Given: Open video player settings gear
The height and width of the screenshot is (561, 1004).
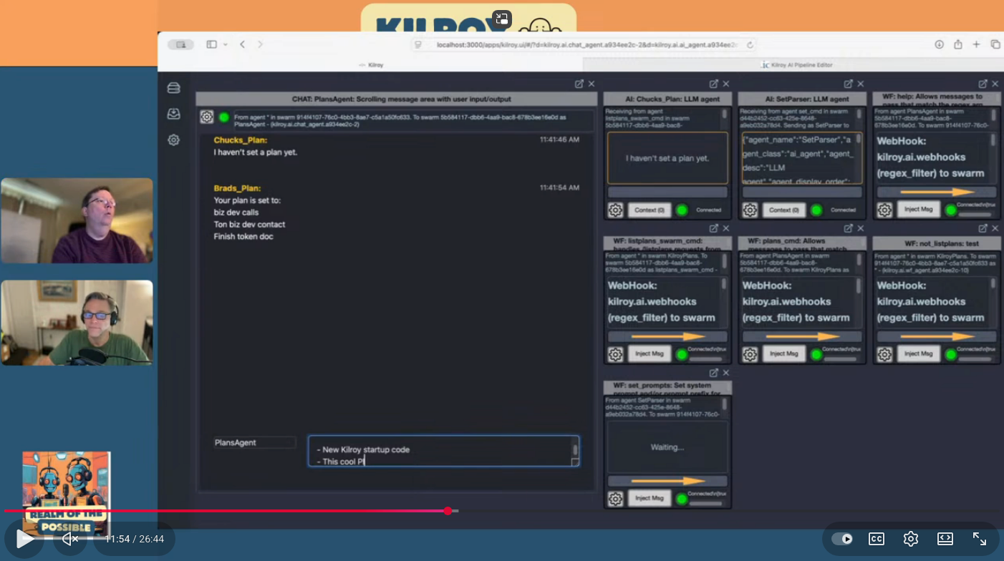Looking at the screenshot, I should click(x=911, y=539).
